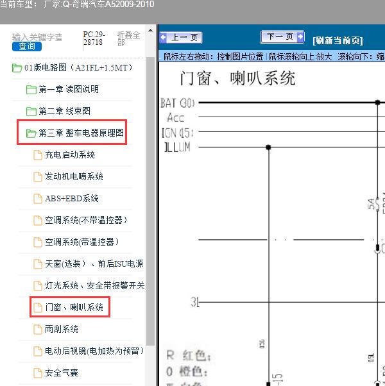Screen dimensions: 385x386
Task: Click the 刷新当前页 refresh link
Action: point(338,40)
